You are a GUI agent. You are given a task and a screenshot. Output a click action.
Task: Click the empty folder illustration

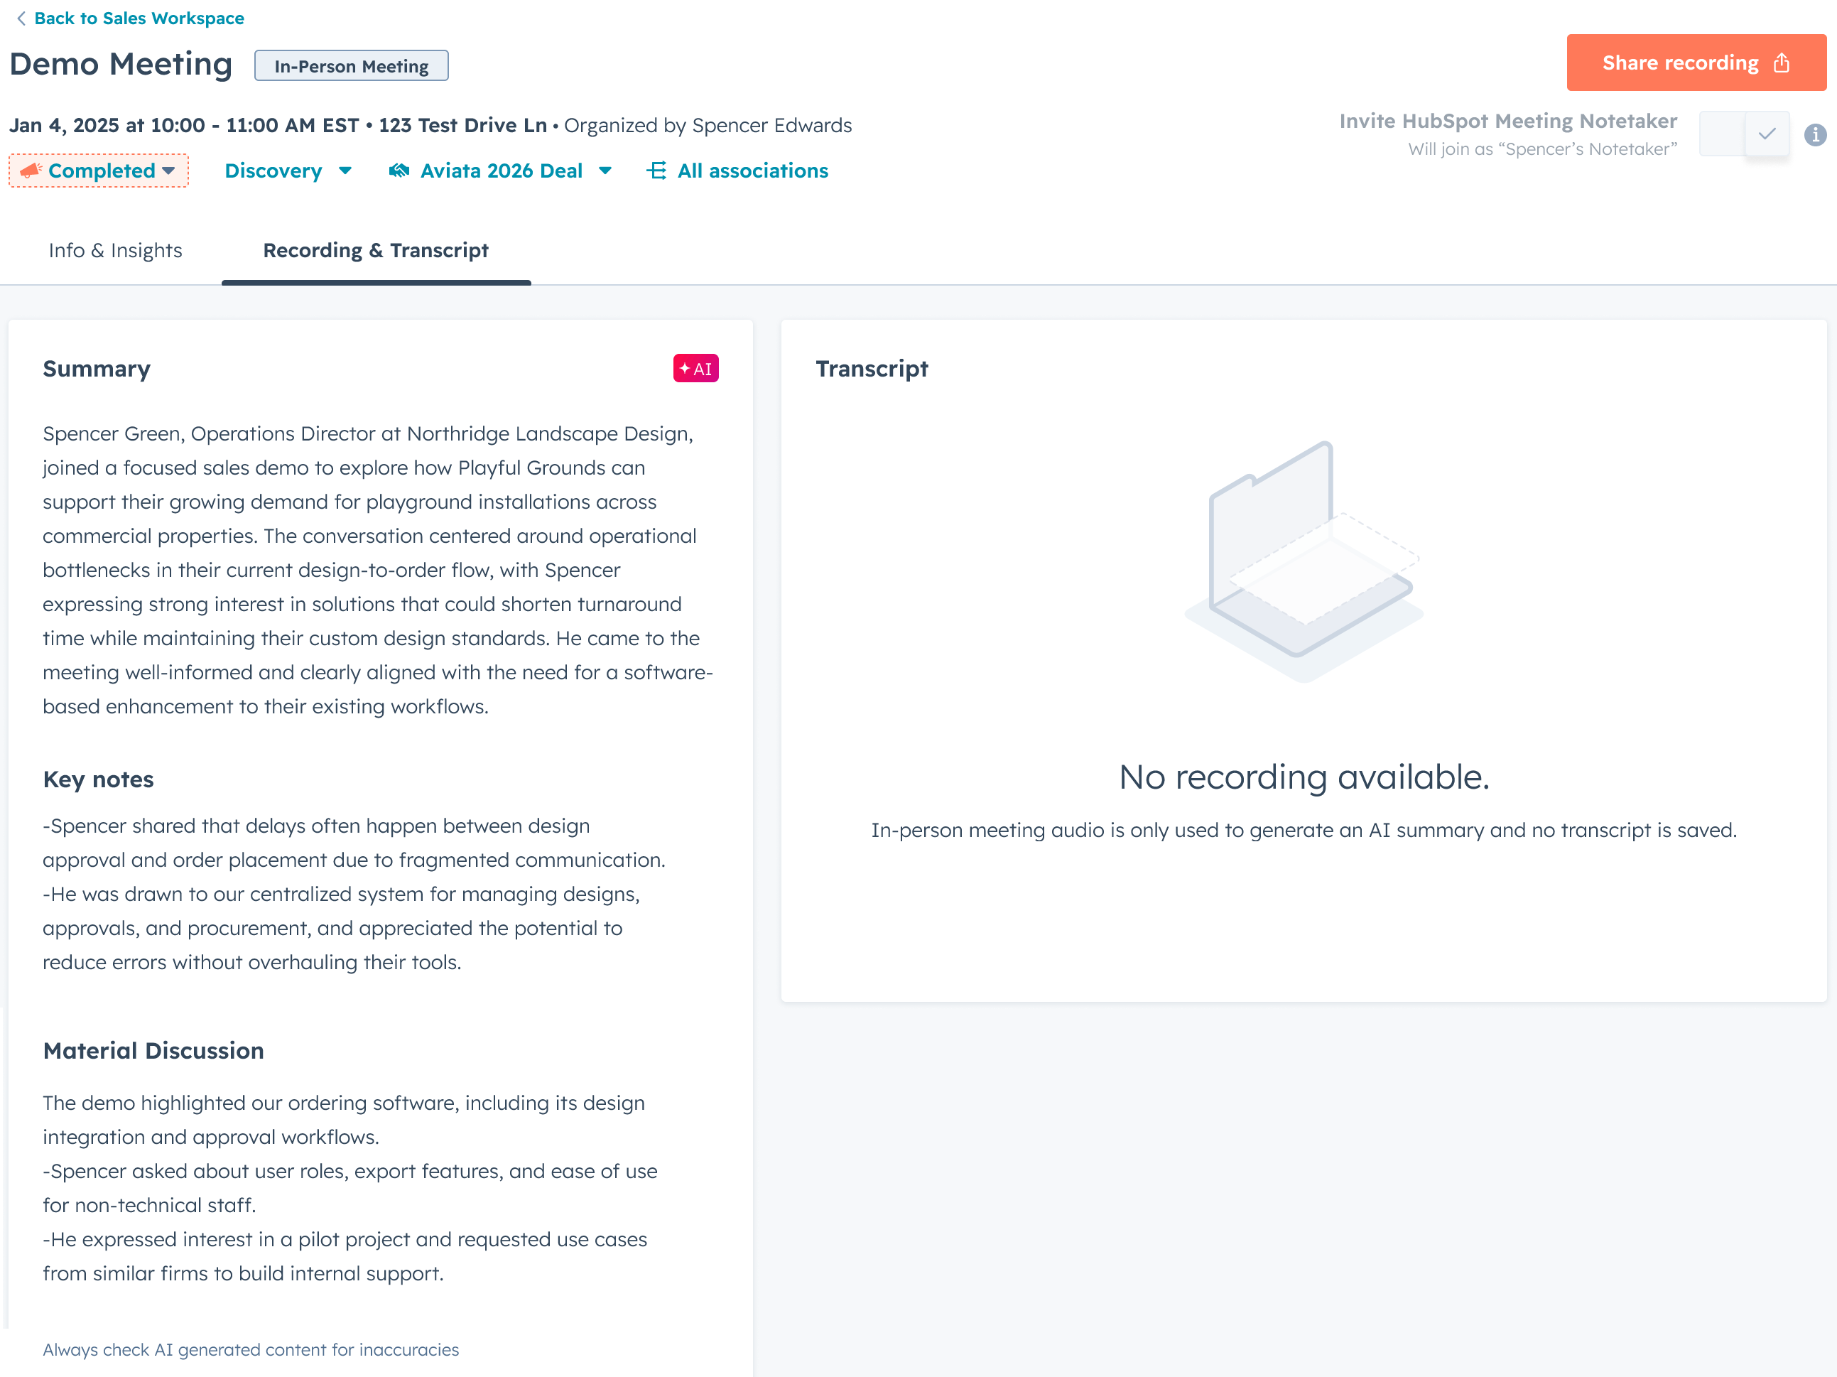[x=1303, y=561]
